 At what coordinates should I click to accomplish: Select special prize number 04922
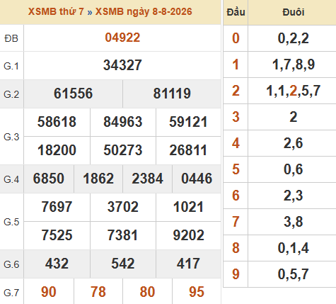click(x=122, y=38)
